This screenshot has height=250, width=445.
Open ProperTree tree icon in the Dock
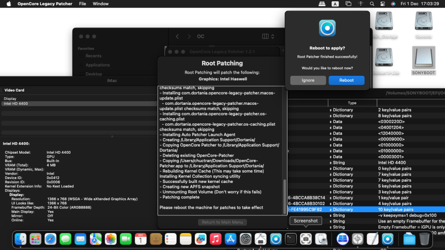coord(358,239)
